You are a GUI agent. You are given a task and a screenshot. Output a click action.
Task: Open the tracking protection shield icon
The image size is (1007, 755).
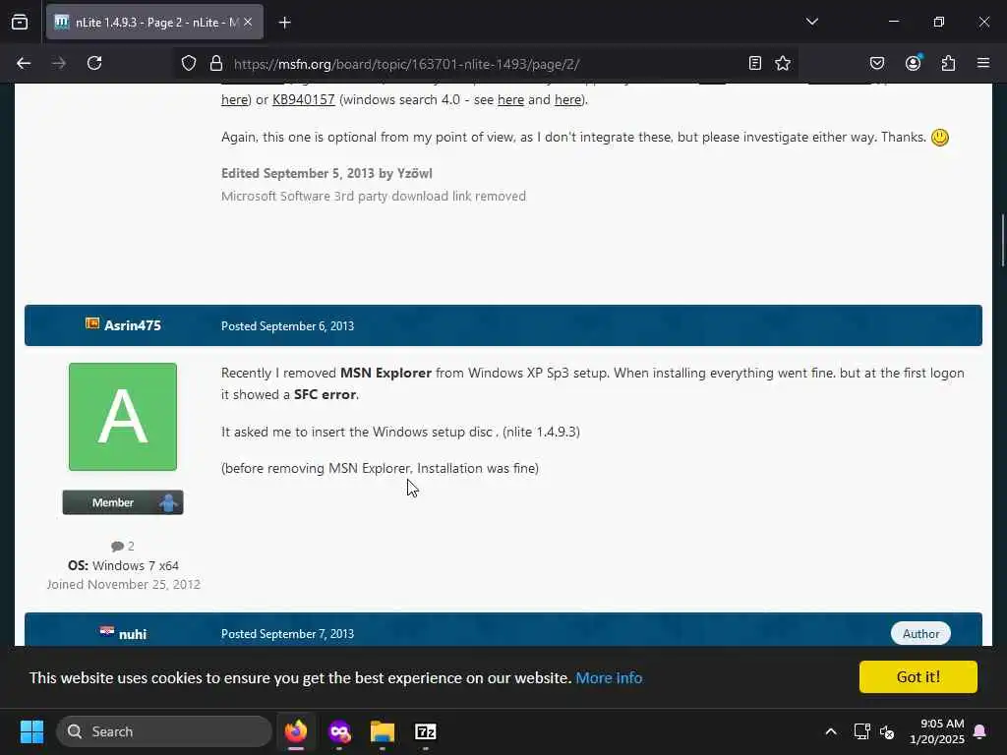click(188, 64)
